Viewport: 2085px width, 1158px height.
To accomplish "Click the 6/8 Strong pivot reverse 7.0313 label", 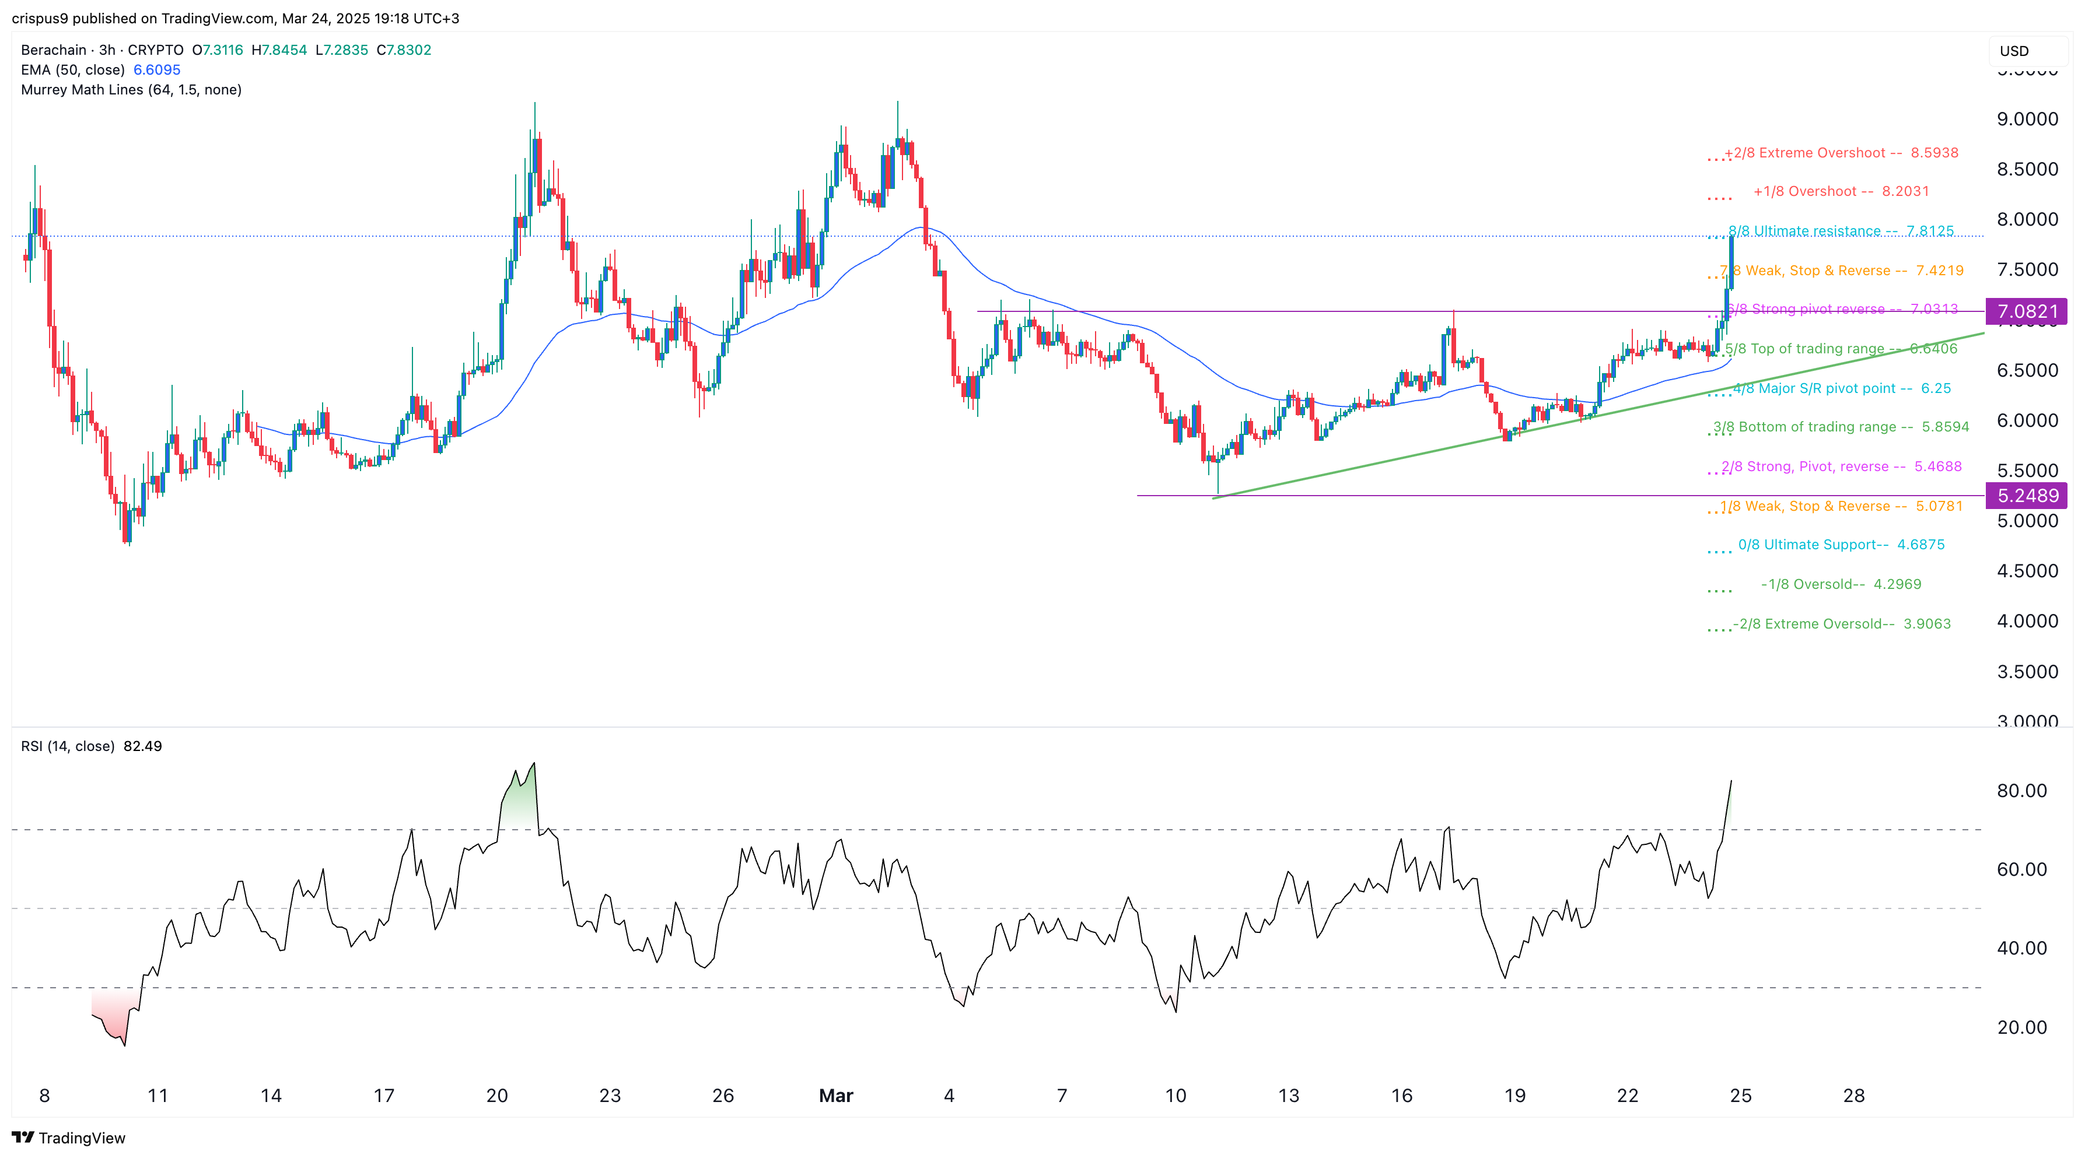I will 1841,309.
